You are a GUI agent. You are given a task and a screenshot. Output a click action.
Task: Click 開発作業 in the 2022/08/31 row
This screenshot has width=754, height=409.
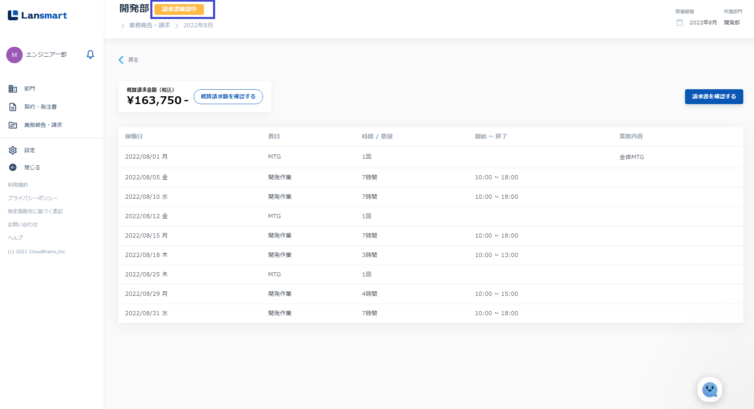(280, 313)
